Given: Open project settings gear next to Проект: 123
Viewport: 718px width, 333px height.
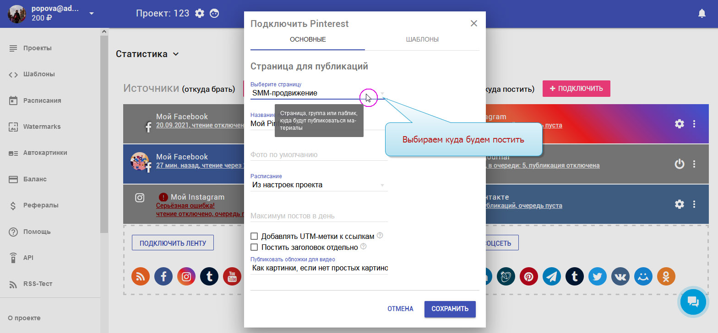Looking at the screenshot, I should 200,14.
